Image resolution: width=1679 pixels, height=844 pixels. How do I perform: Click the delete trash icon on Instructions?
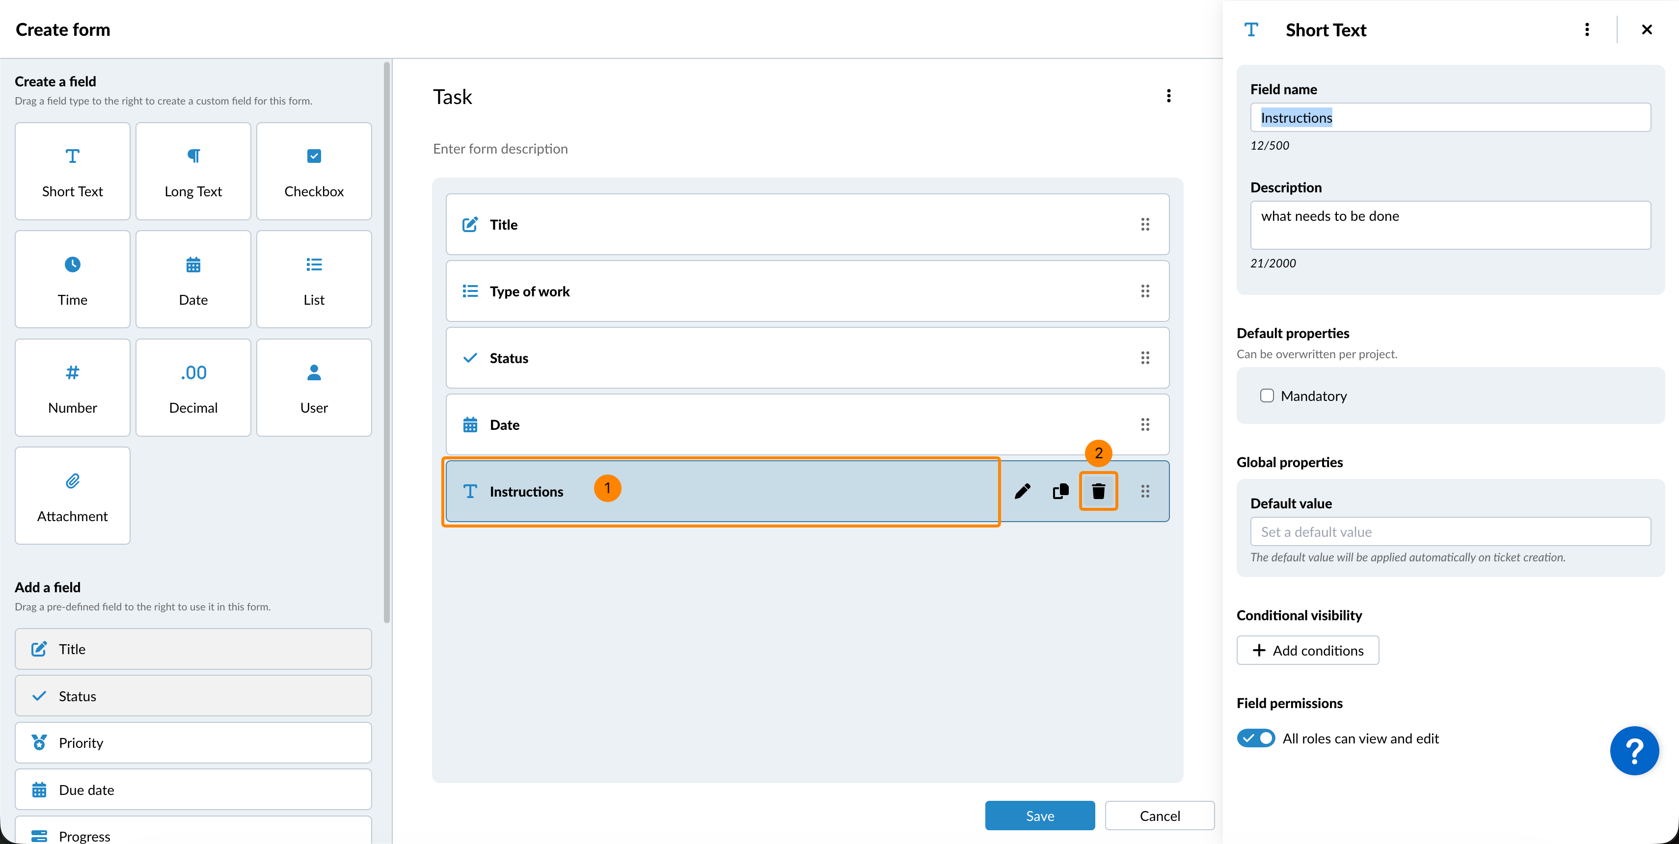pos(1098,491)
